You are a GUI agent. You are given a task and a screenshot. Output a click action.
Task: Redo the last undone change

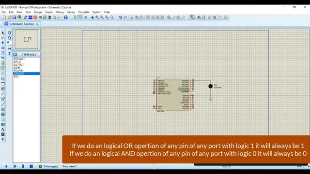click(x=125, y=17)
